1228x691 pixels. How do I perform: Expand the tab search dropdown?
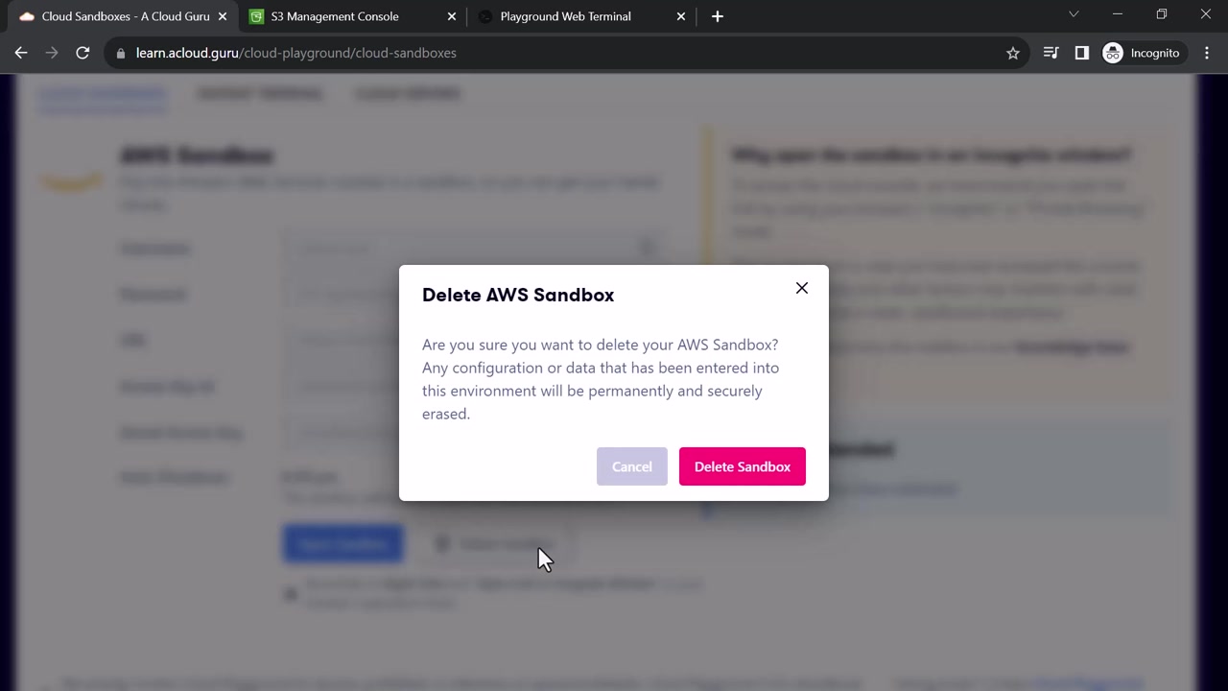click(1074, 14)
